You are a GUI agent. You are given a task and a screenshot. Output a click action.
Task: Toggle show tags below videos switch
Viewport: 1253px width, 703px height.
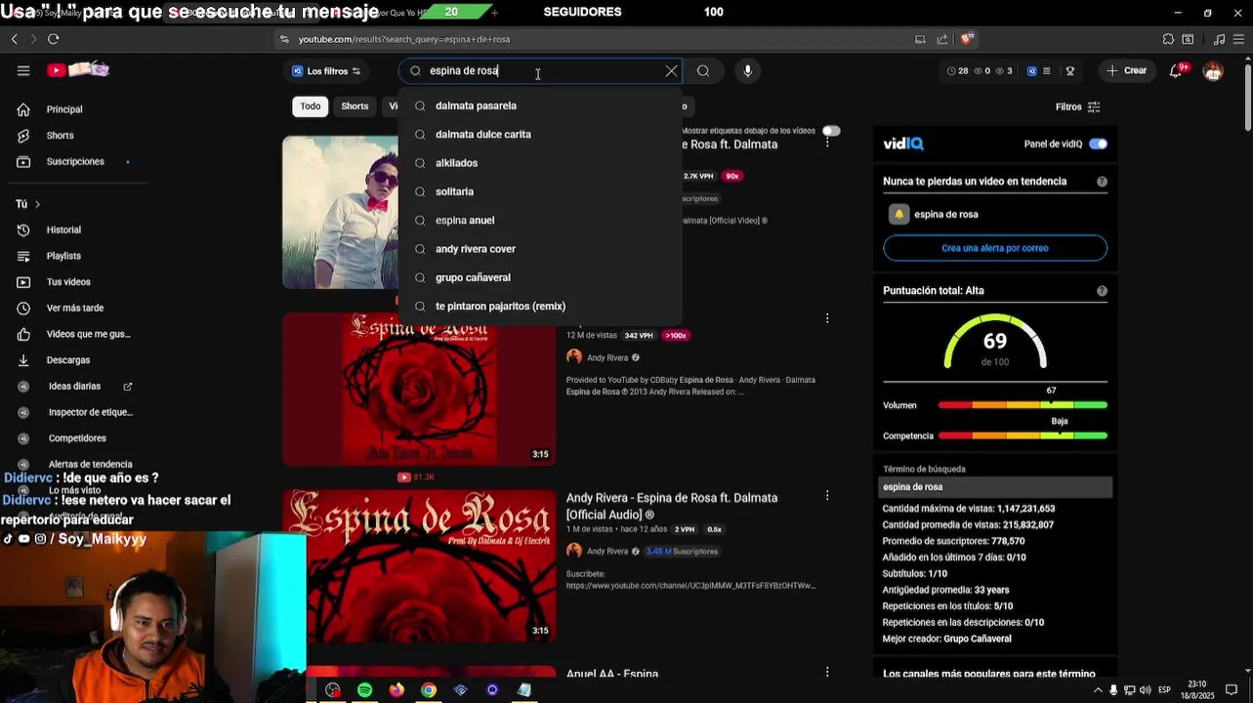831,131
